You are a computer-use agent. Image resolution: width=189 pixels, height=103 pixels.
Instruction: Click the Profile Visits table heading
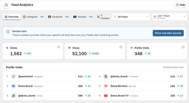[14, 67]
